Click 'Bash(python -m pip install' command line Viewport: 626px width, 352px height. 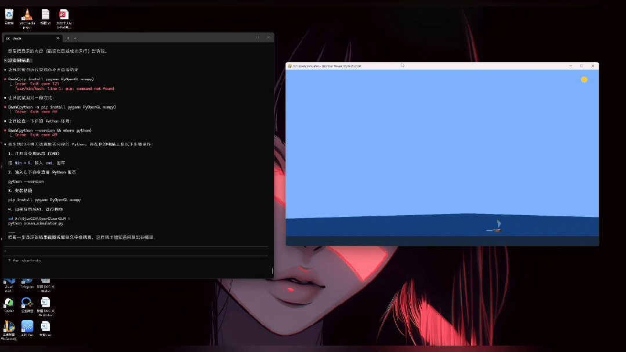62,107
